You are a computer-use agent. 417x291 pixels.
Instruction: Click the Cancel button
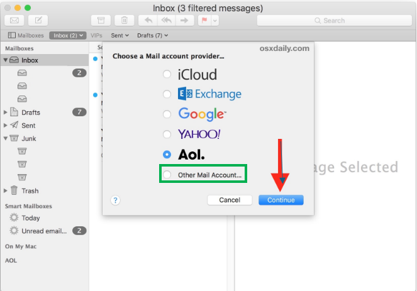[x=230, y=200]
